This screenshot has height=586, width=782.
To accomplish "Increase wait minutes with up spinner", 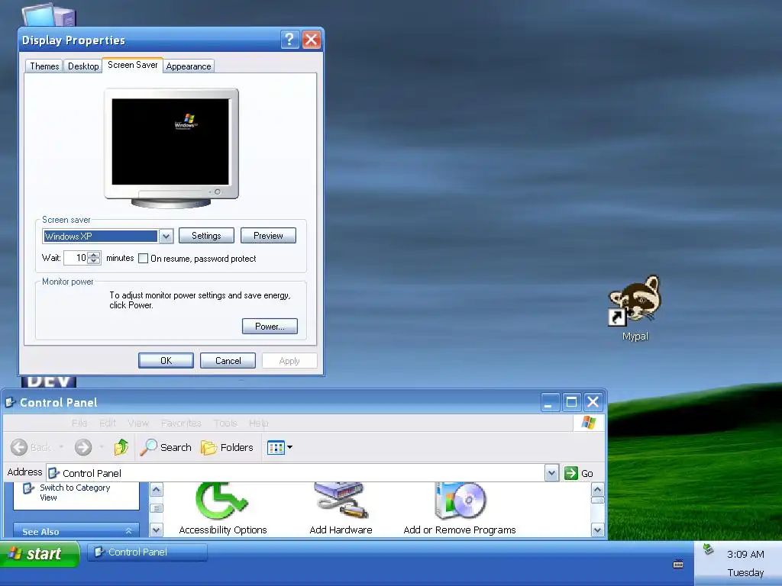I will click(94, 255).
